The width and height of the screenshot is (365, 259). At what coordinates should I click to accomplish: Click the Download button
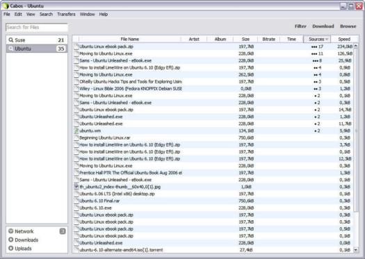[x=323, y=26]
